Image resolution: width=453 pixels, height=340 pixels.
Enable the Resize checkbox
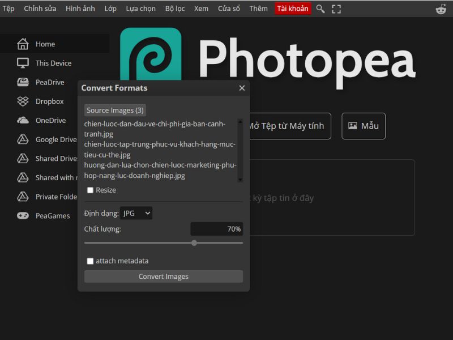pos(90,190)
